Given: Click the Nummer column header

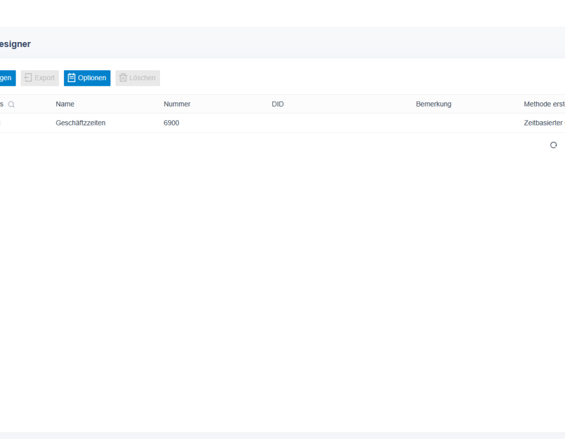Looking at the screenshot, I should coord(177,104).
